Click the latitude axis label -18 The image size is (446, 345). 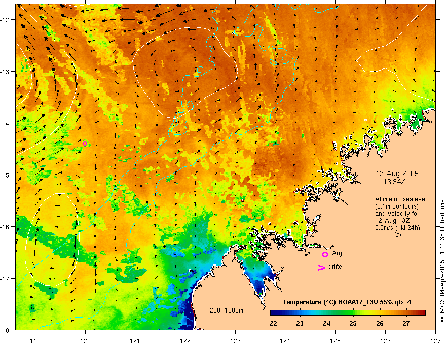[x=5, y=330]
